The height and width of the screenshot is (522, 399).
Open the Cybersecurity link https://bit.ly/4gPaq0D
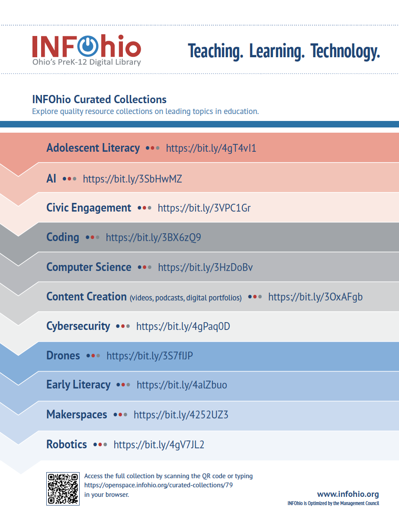tap(183, 326)
